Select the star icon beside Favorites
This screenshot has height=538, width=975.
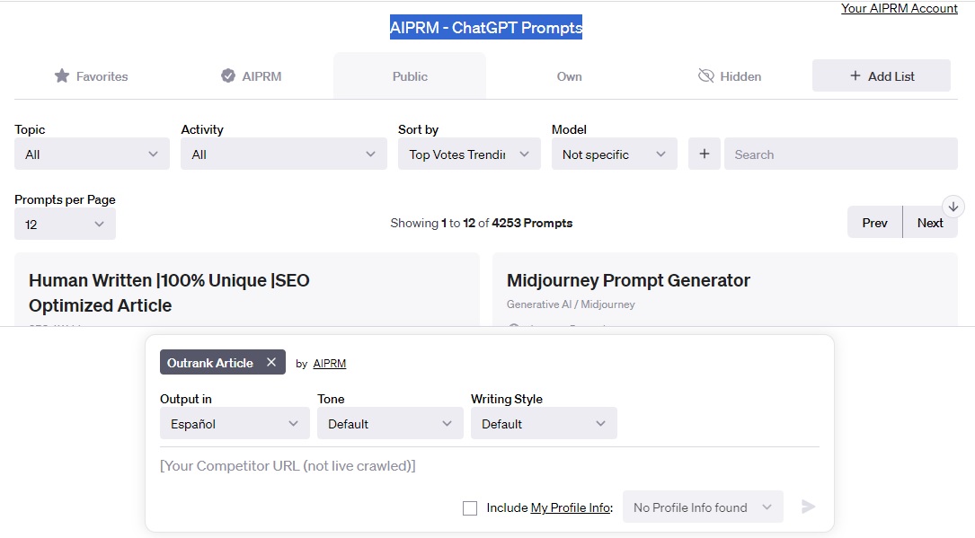pos(61,75)
